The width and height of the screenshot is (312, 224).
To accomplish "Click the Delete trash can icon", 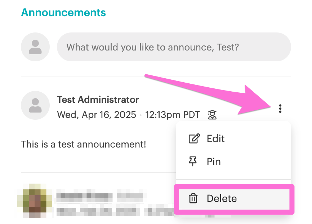I will pos(193,198).
